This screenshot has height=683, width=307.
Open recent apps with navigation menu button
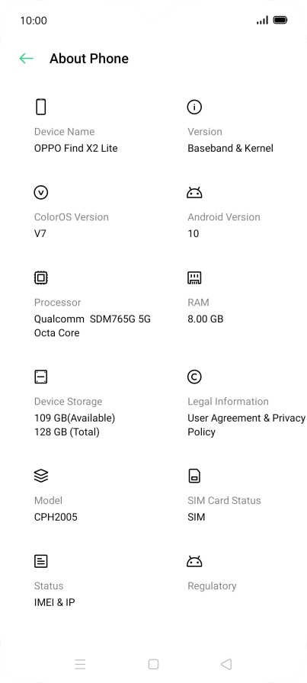(x=80, y=664)
